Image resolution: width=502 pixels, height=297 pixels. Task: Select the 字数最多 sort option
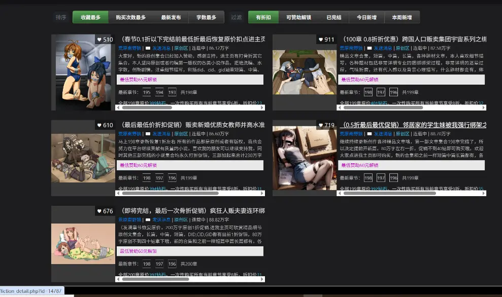click(206, 17)
